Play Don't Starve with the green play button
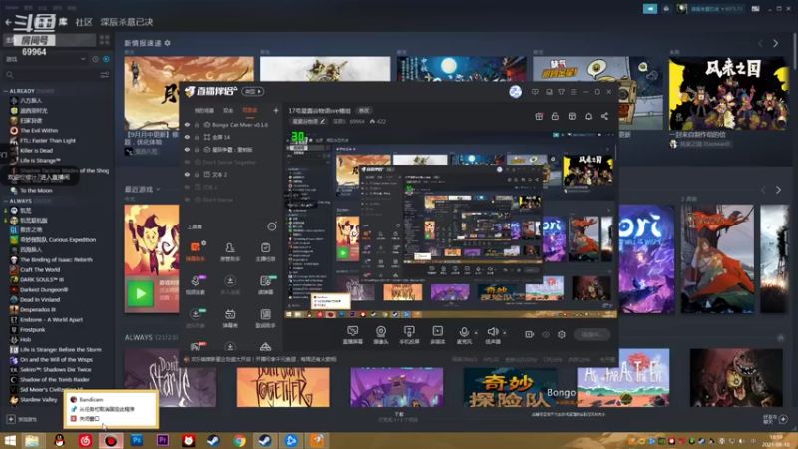798x449 pixels. [140, 293]
